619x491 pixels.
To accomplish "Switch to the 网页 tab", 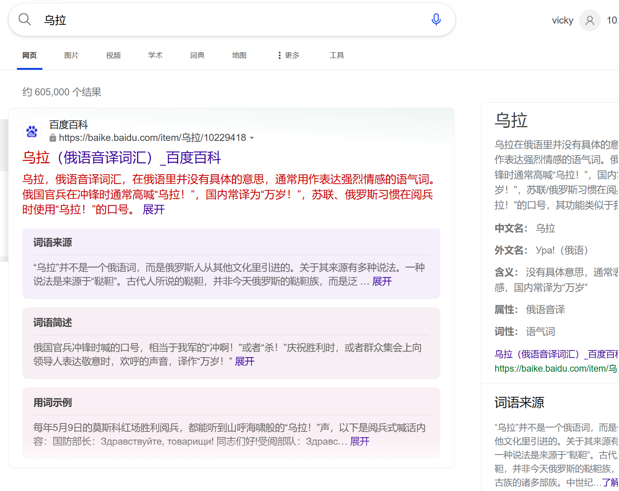I will [x=29, y=55].
